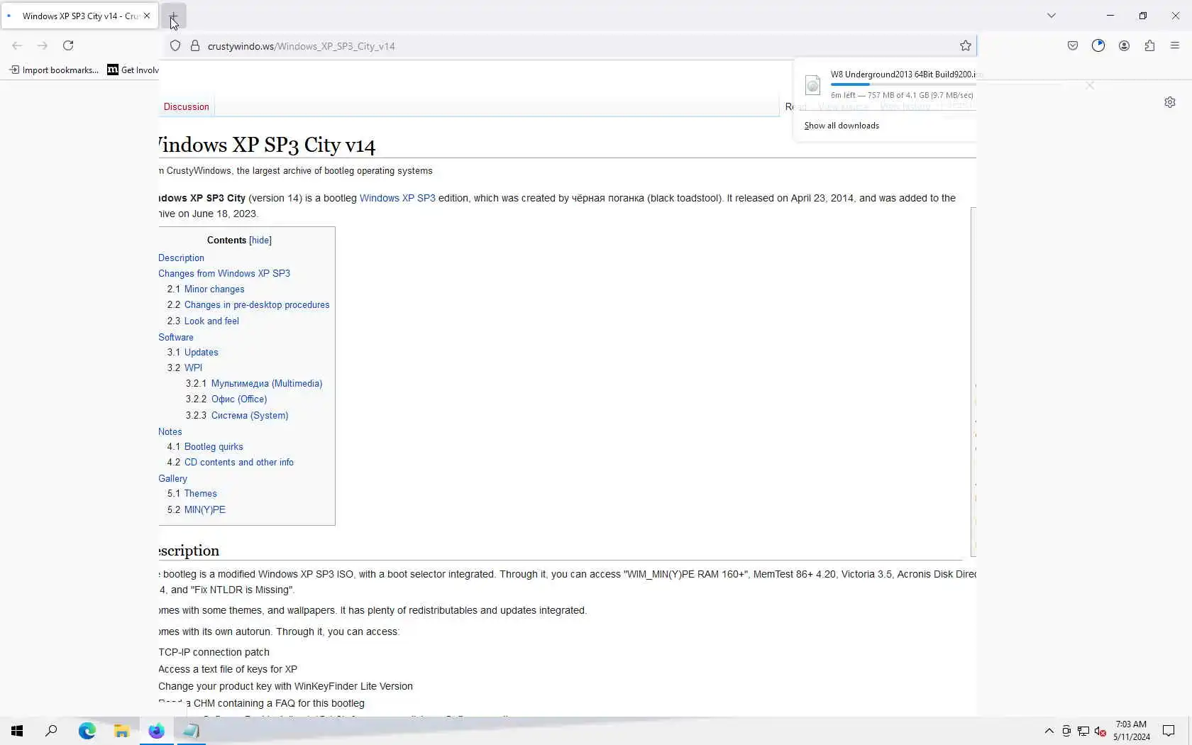Jump to the Gallery section
Viewport: 1192px width, 745px height.
point(173,479)
